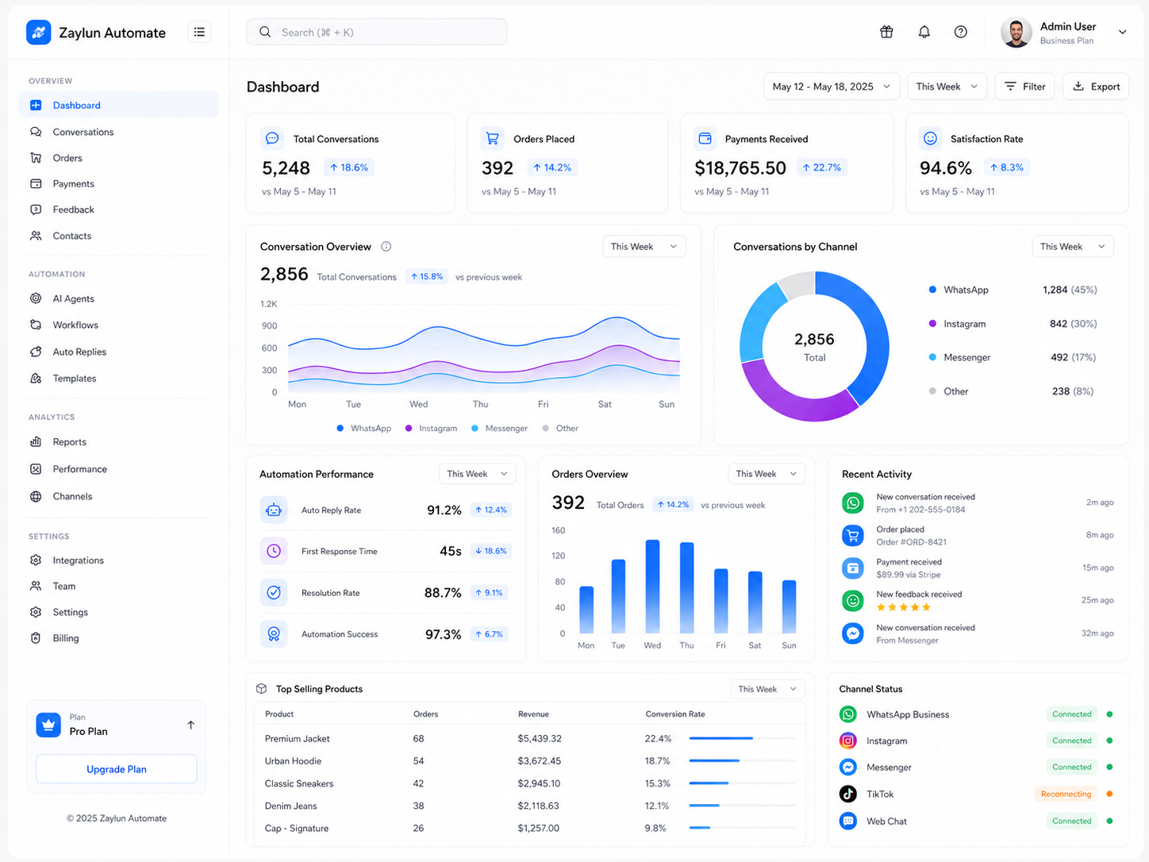1149x862 pixels.
Task: Open the notifications bell
Action: (924, 32)
